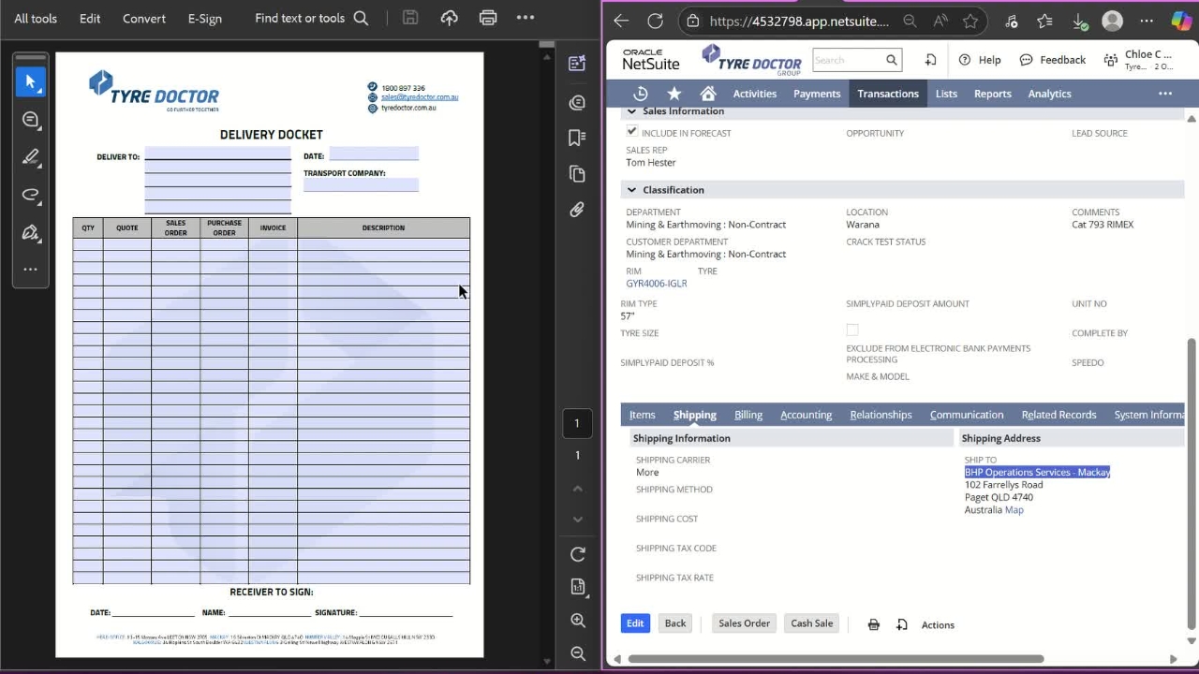
Task: Open Edge downloads icon
Action: pyautogui.click(x=1079, y=21)
